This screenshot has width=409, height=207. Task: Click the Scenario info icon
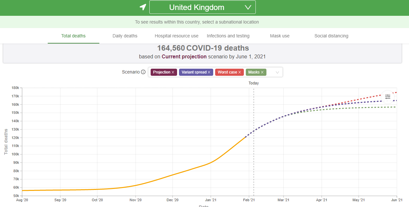point(143,72)
